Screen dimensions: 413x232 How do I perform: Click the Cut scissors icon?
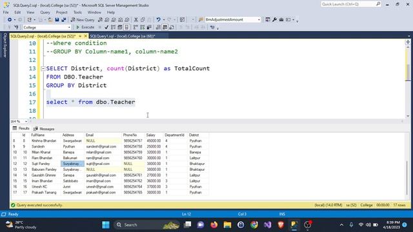click(136, 20)
